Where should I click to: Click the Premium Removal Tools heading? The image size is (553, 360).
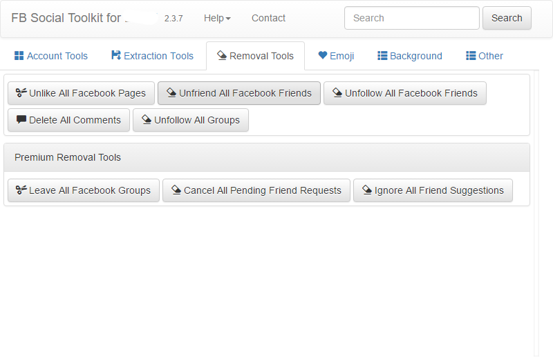click(x=68, y=157)
